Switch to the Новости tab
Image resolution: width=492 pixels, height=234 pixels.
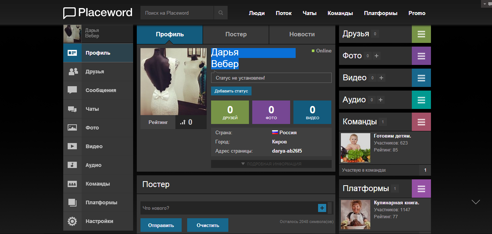click(302, 34)
